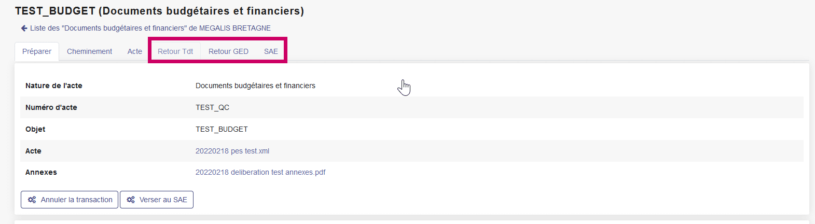Switch to the SAE tab
This screenshot has width=815, height=224.
tap(271, 51)
